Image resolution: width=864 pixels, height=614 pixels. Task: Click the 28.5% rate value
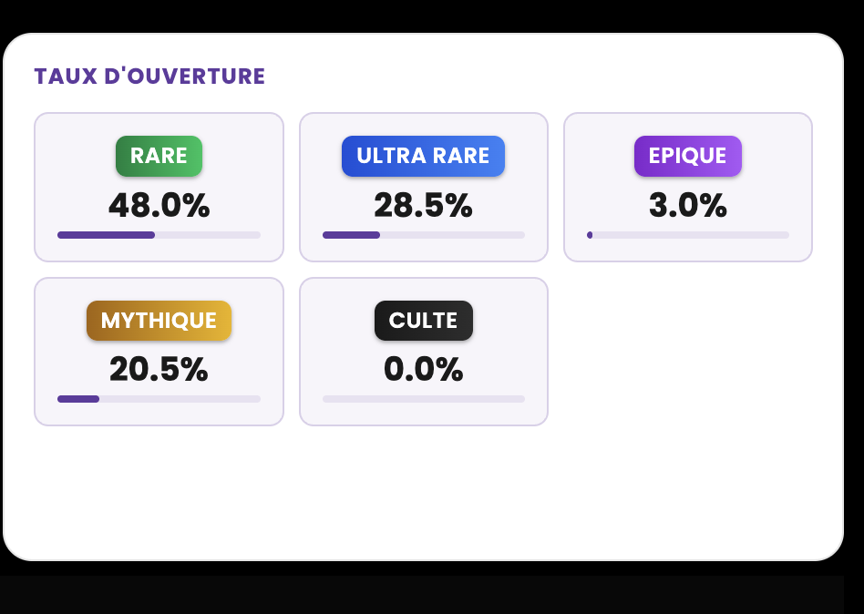point(423,206)
